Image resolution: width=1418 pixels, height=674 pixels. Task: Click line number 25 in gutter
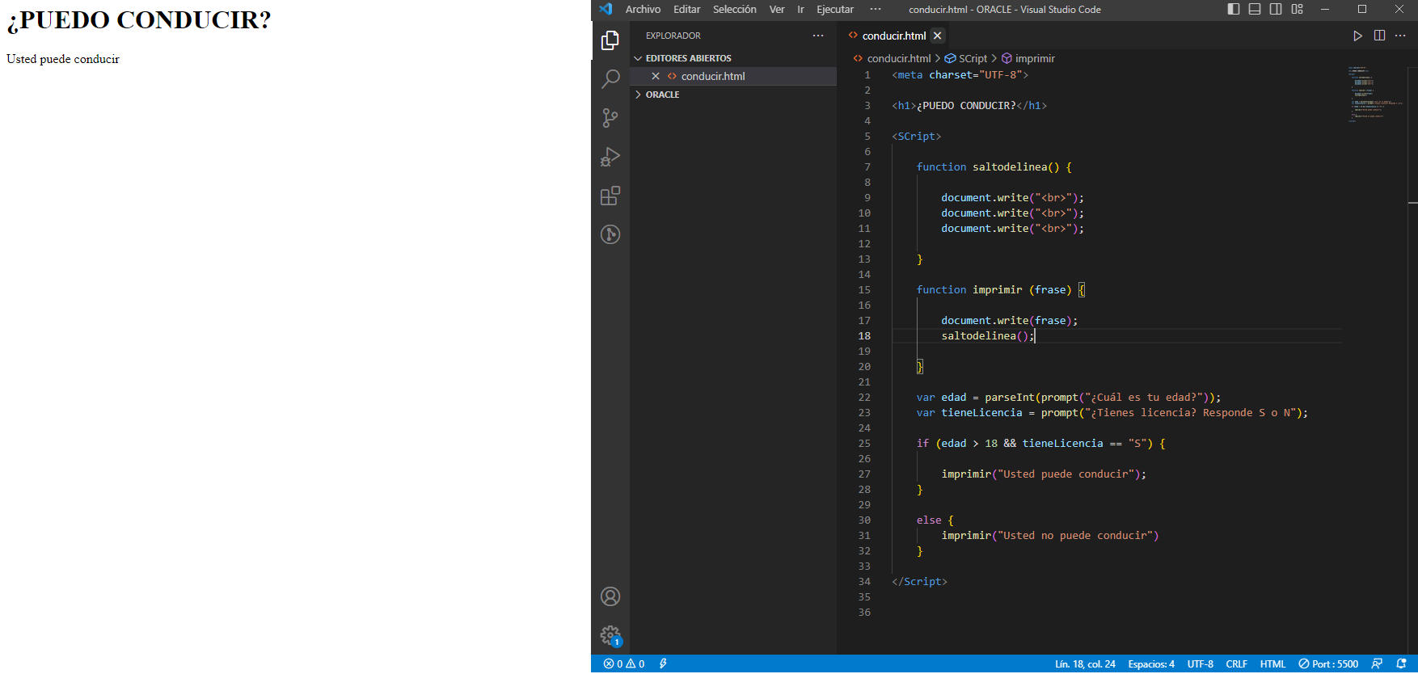[x=864, y=444]
